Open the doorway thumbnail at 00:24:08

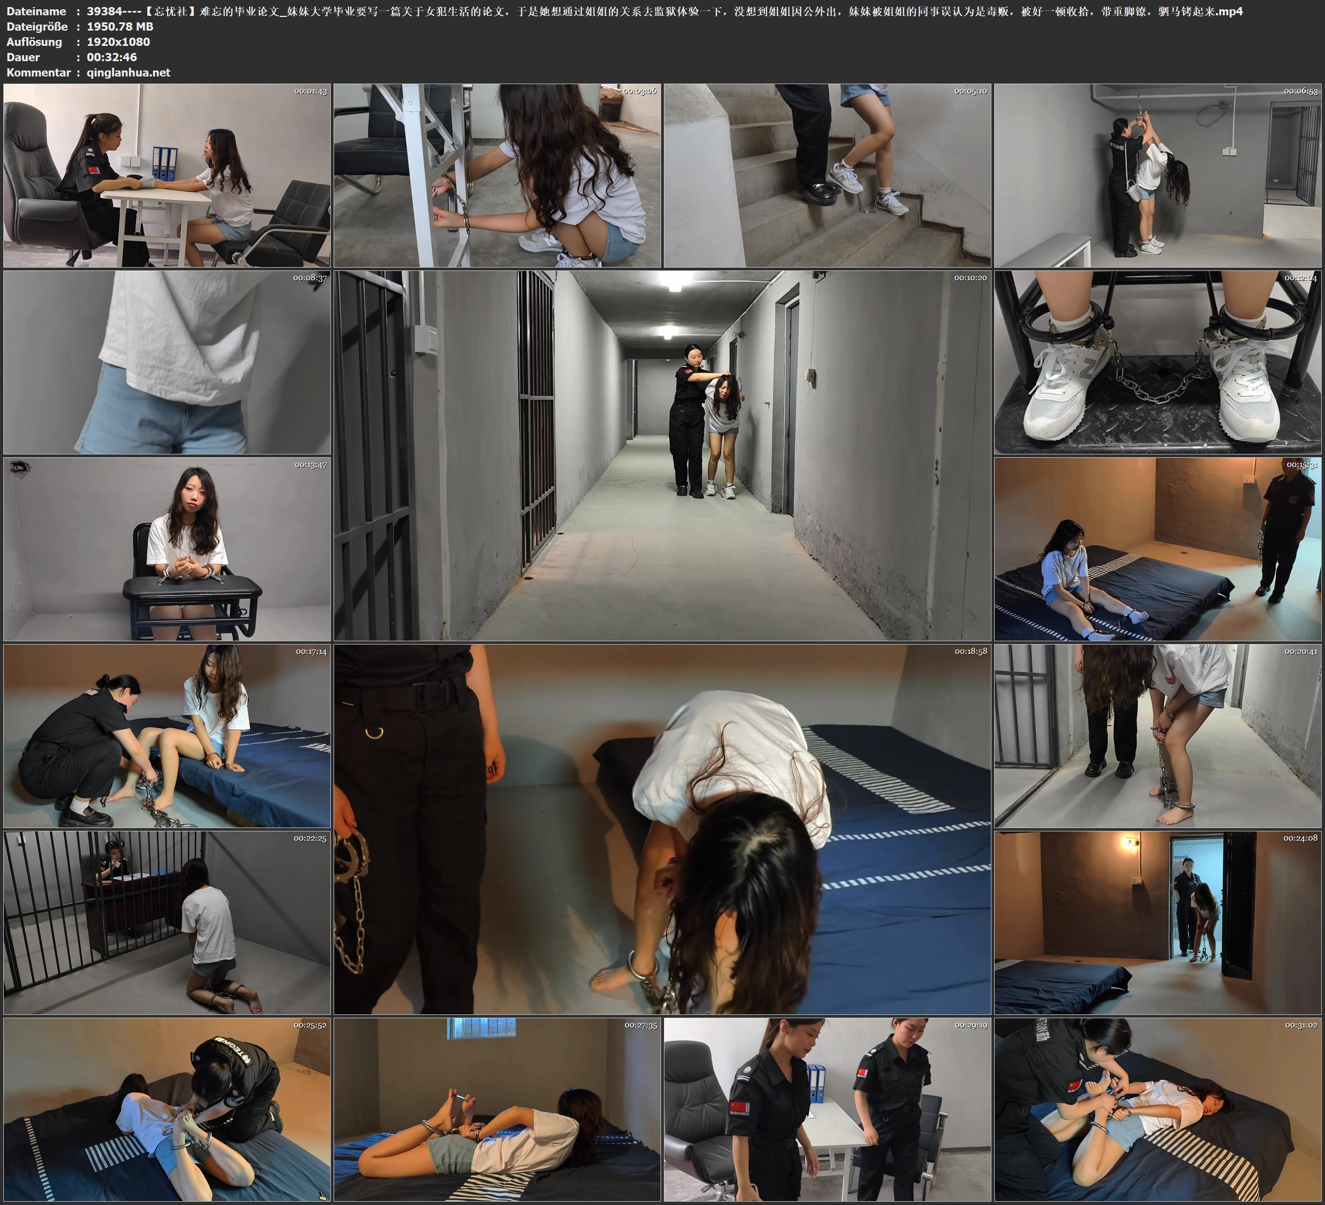pyautogui.click(x=1157, y=923)
